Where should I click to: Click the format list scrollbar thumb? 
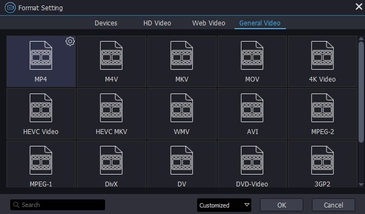click(361, 92)
